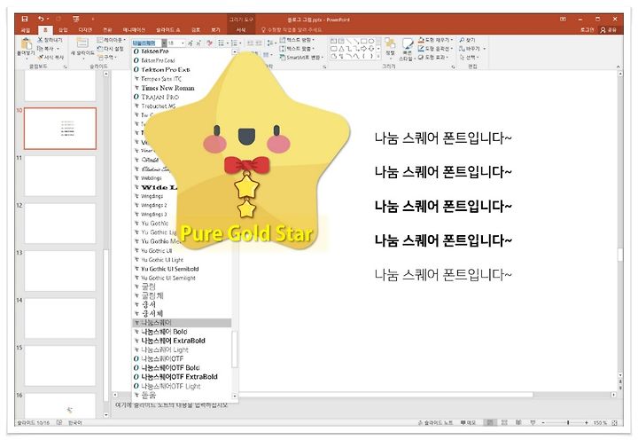
Task: Click the Tell Me search box
Action: tap(292, 30)
